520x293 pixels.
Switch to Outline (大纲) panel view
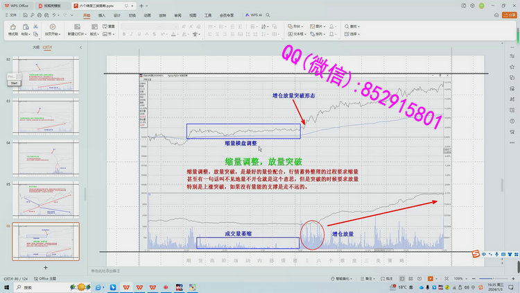[x=36, y=47]
